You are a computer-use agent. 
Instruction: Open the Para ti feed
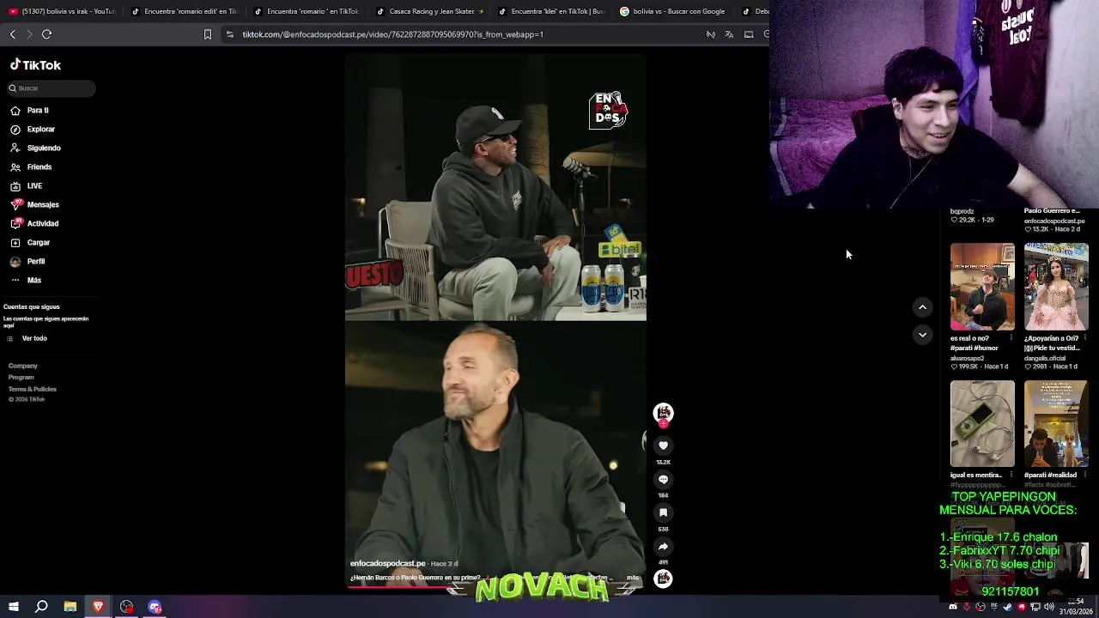[37, 111]
